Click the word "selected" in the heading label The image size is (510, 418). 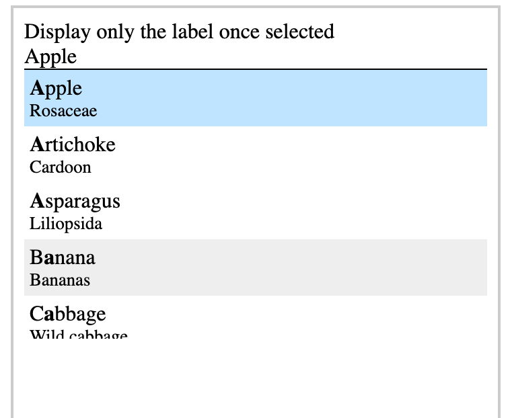click(x=300, y=32)
